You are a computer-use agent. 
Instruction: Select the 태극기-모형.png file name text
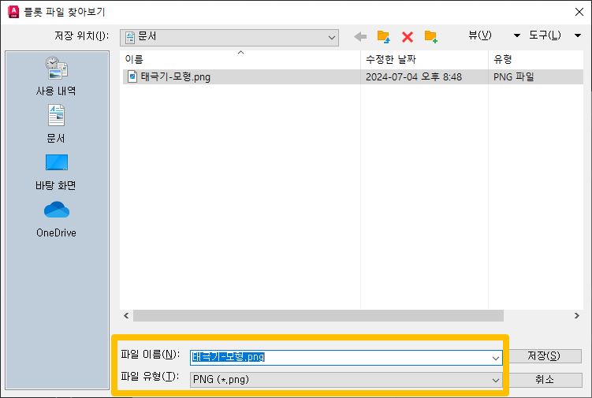point(176,76)
